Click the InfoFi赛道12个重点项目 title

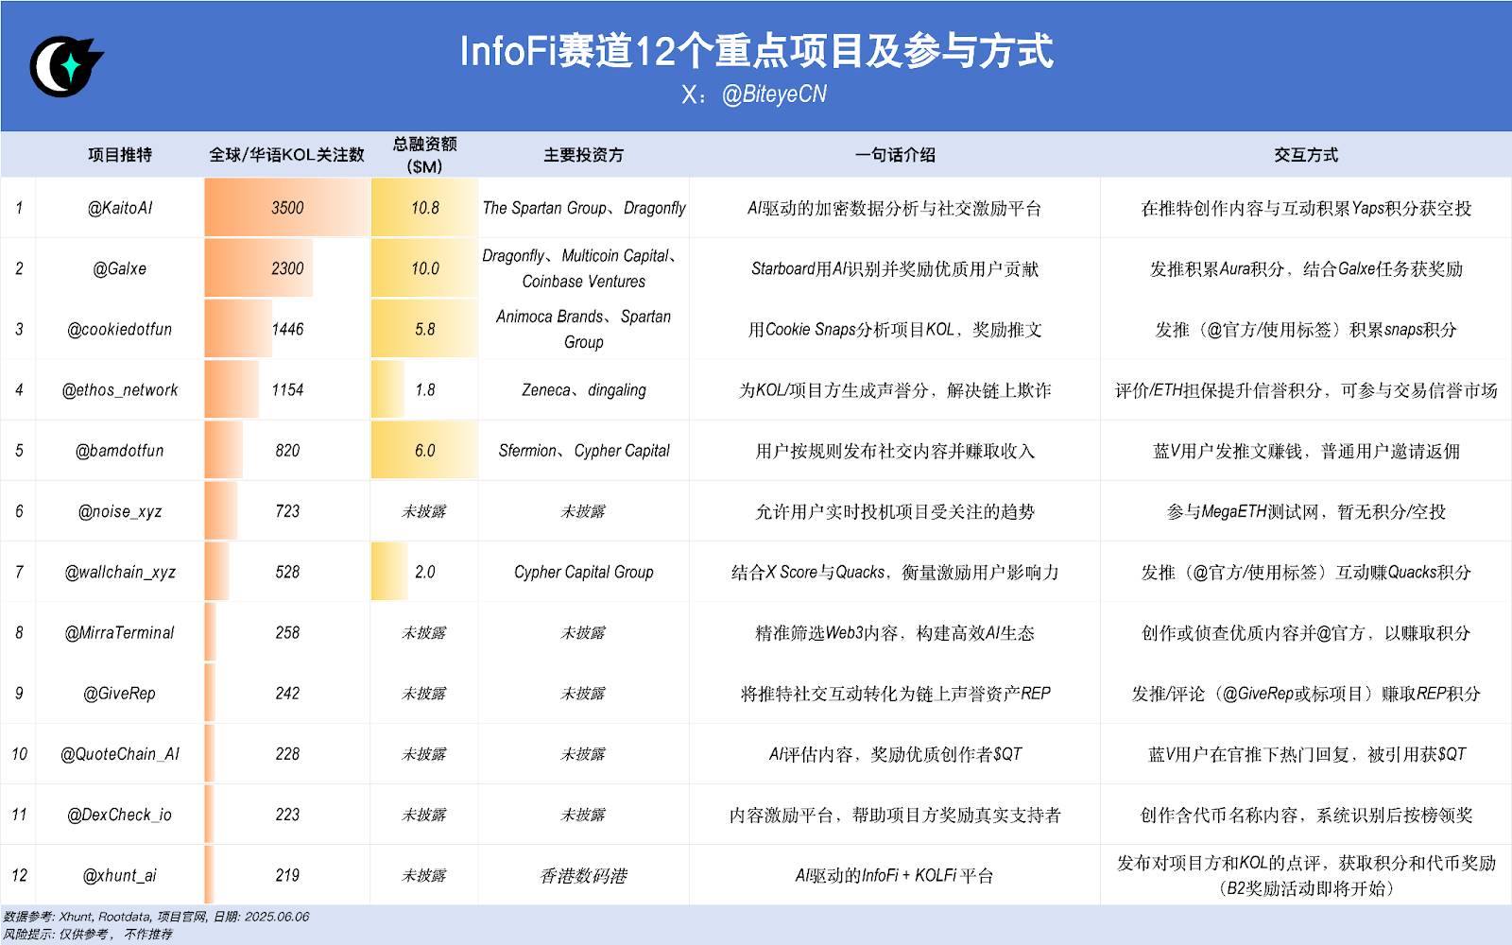point(756,51)
